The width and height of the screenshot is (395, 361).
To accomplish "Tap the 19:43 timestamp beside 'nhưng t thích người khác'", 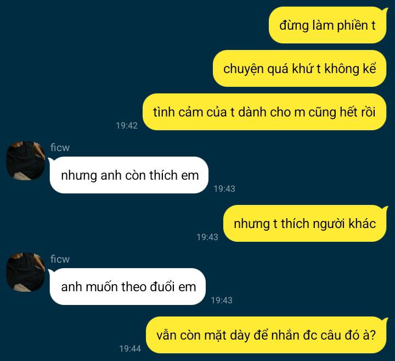I will (x=207, y=237).
